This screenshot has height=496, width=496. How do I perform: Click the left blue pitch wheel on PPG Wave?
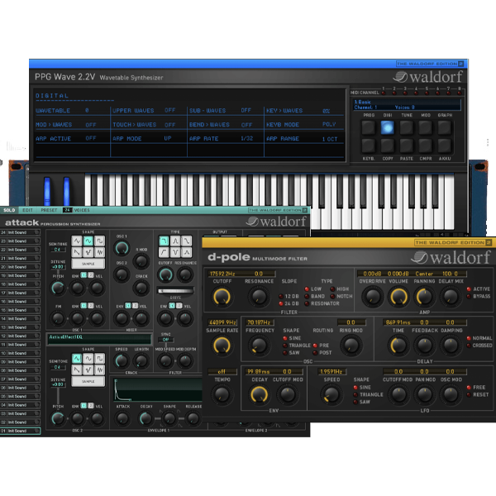47,192
